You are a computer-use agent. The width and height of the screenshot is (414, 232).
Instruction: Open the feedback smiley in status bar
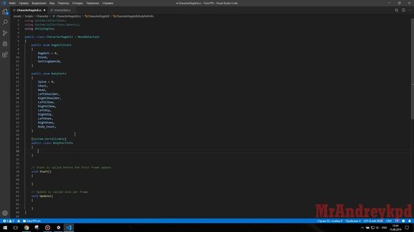(x=404, y=221)
